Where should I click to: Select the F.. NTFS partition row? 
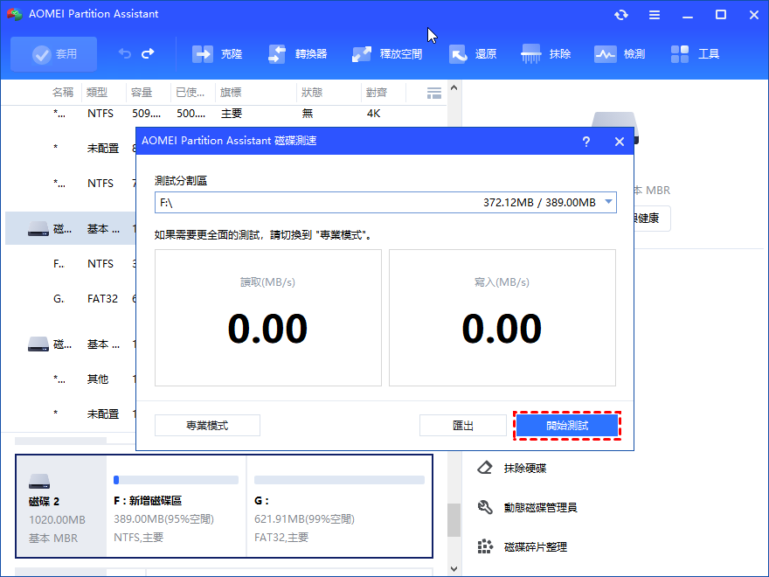pyautogui.click(x=71, y=264)
